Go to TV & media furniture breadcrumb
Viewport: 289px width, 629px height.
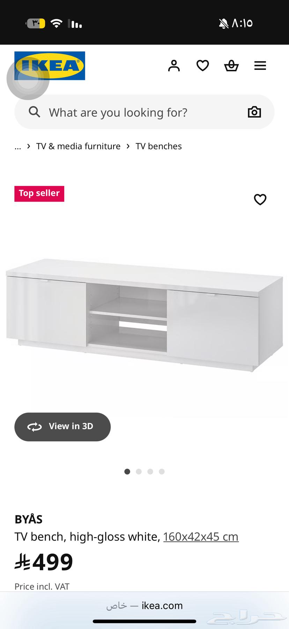click(78, 146)
